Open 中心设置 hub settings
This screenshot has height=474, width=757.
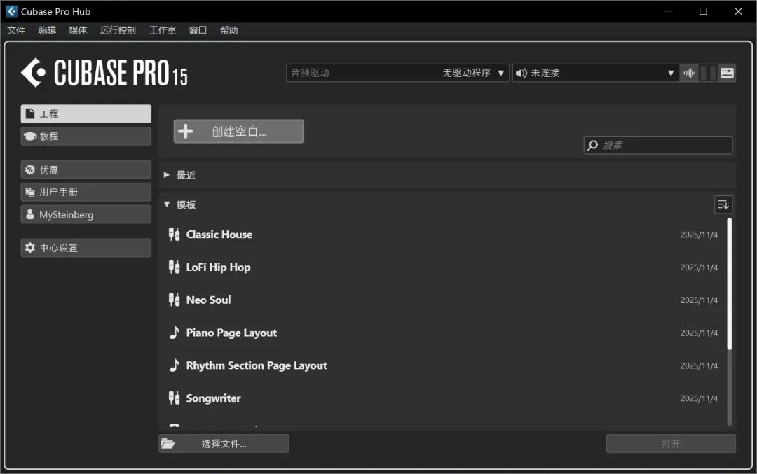click(86, 248)
